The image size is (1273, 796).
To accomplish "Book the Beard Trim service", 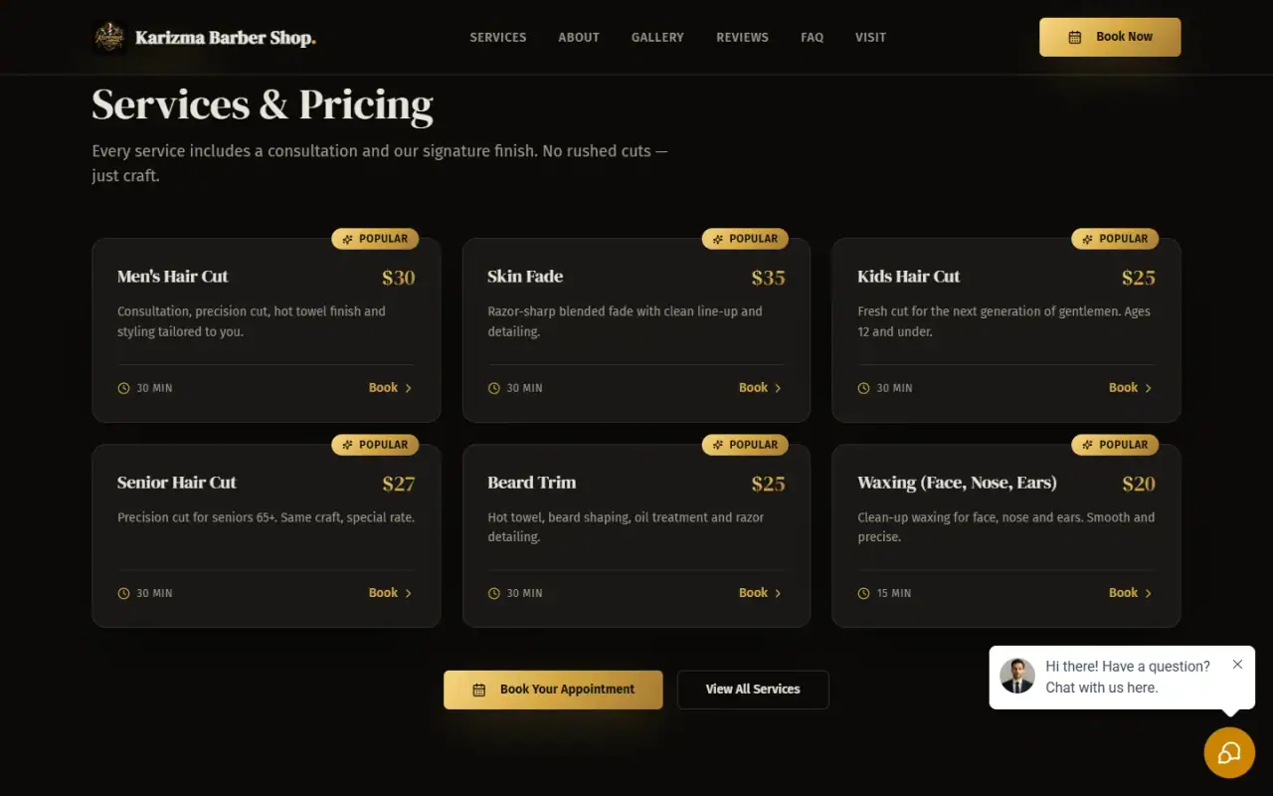I will point(761,593).
